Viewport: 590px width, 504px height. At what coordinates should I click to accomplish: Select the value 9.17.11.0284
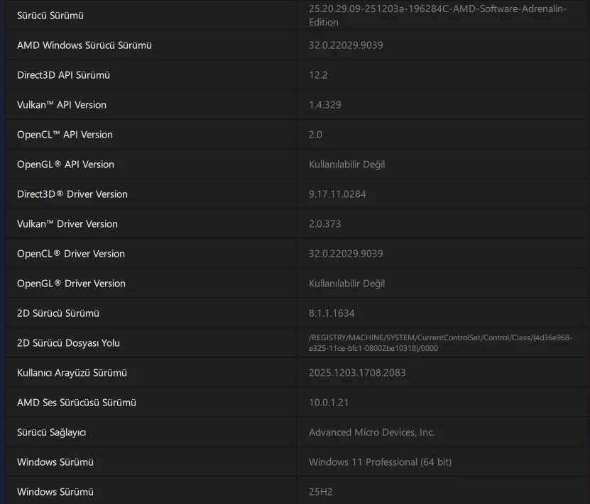click(337, 194)
